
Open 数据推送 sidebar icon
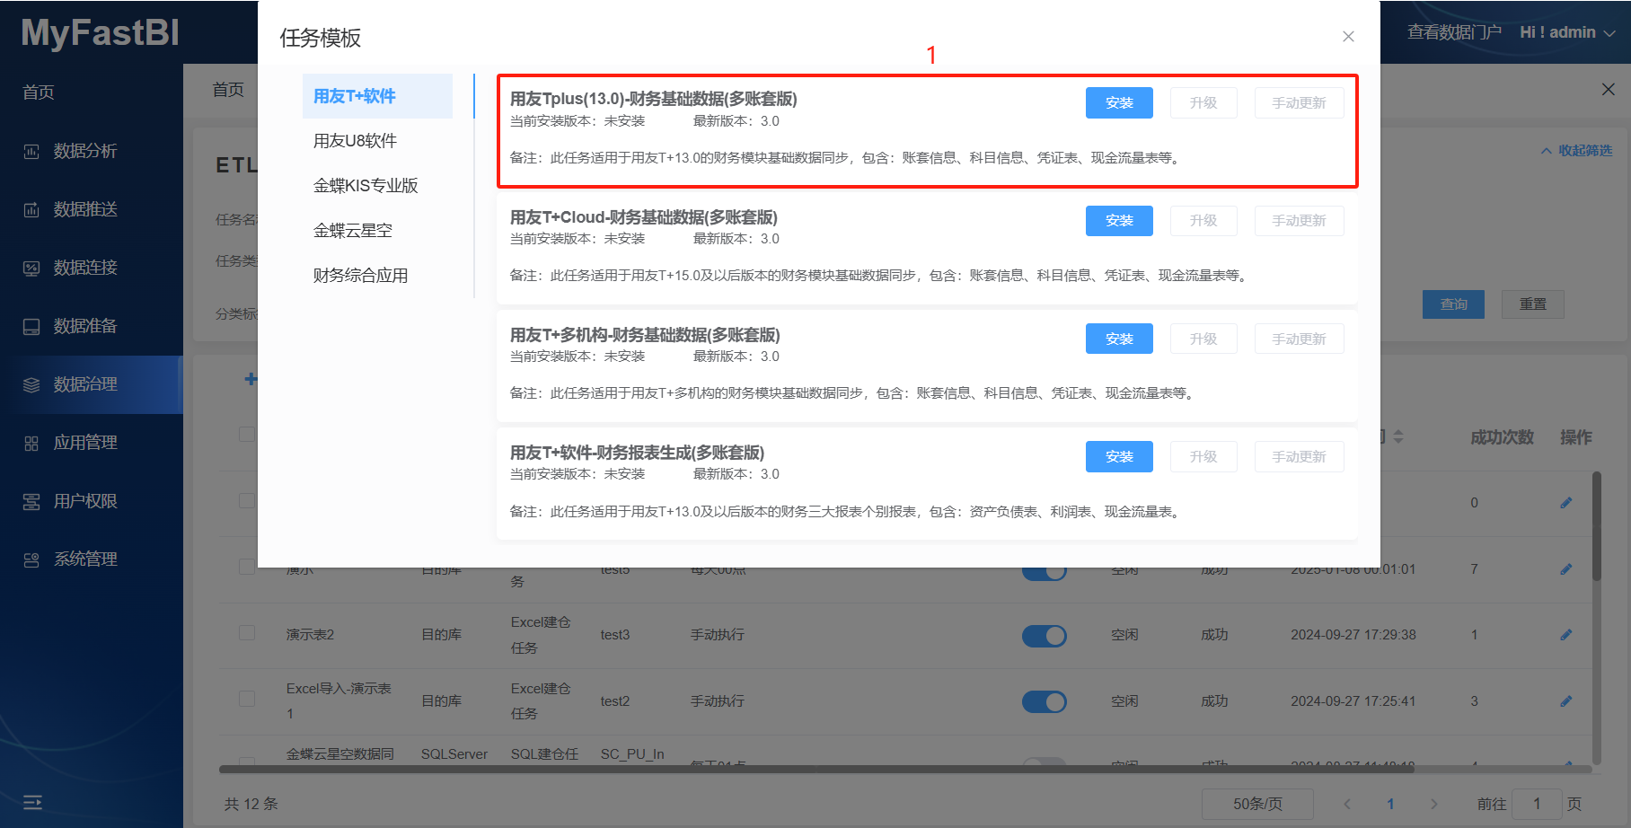click(31, 210)
